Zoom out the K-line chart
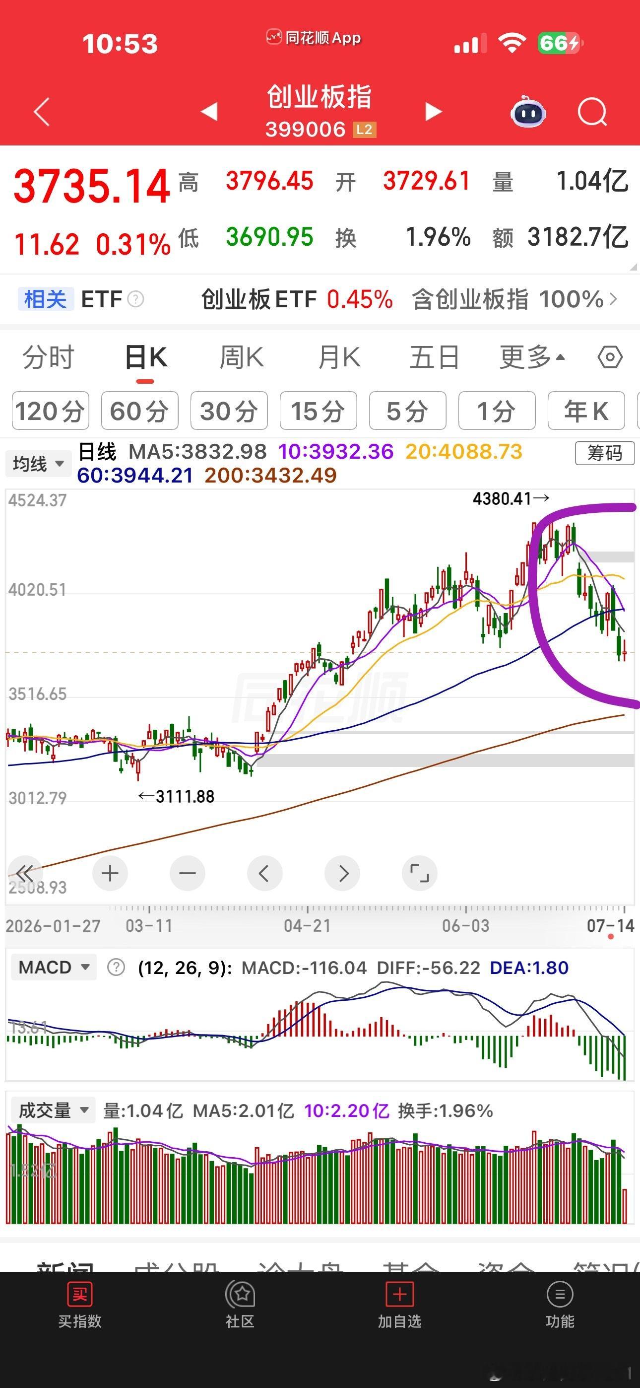 click(188, 872)
